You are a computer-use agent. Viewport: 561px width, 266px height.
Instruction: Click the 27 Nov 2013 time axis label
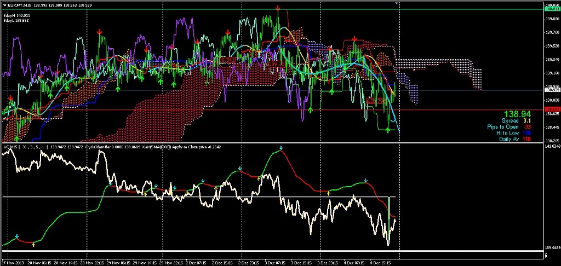coord(11,263)
